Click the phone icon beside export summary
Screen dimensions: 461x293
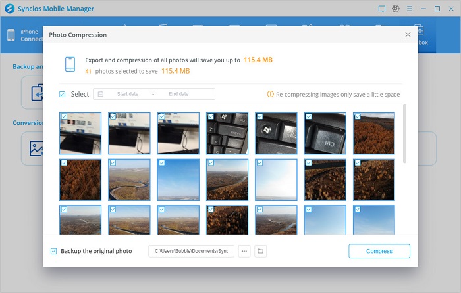click(70, 64)
